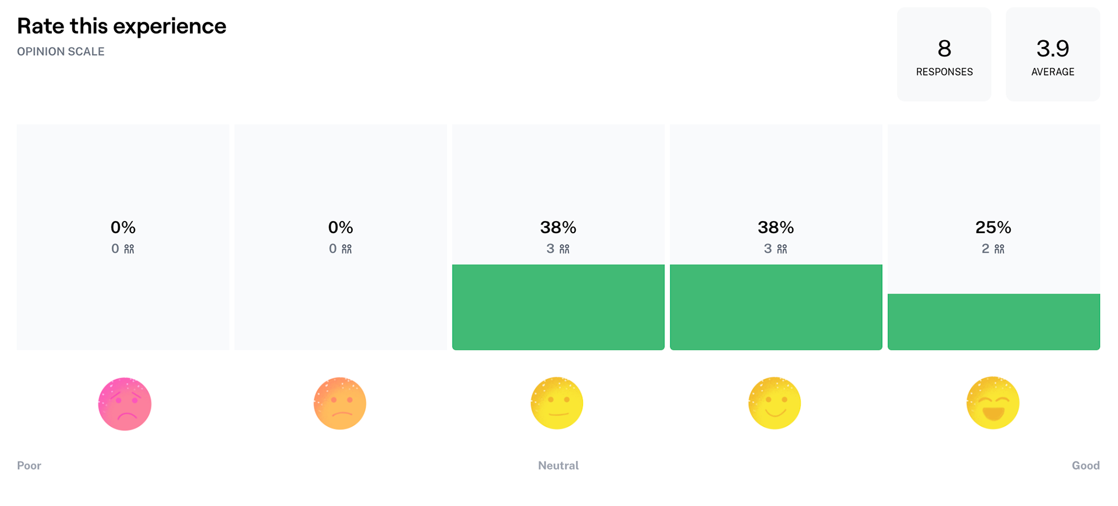Click the grinning face emoji
The height and width of the screenshot is (506, 1118).
(x=993, y=403)
